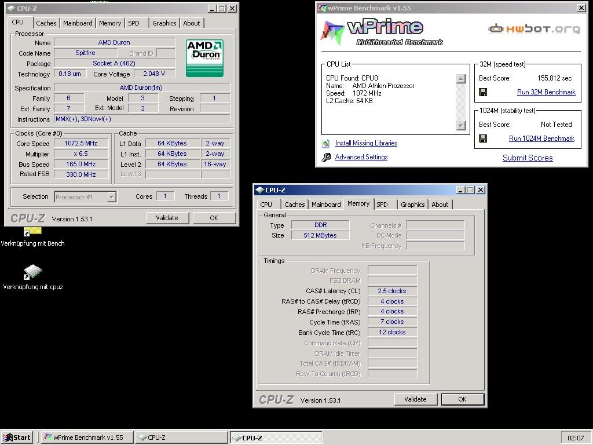Activate the first CPU-Z taskbar button
The height and width of the screenshot is (445, 593).
[x=181, y=437]
